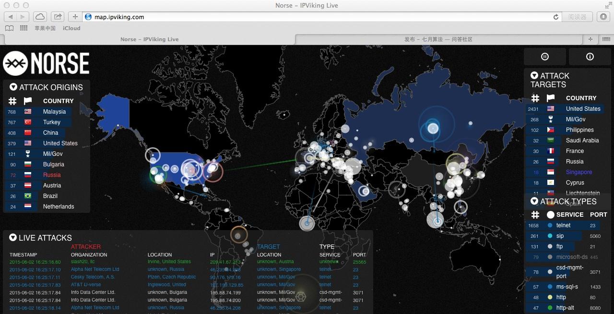Screen dimensions: 614x314
Task: Click Philippines flag in Attack Targets
Action: pos(551,130)
